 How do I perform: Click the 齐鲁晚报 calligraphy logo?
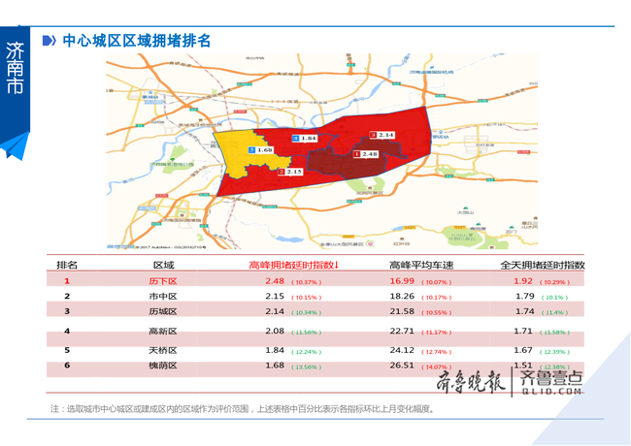(x=471, y=381)
